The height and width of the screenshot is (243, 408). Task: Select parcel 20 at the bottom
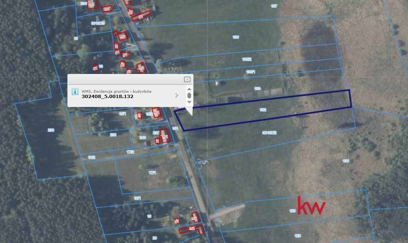[x=154, y=238]
